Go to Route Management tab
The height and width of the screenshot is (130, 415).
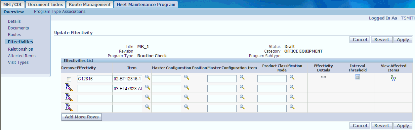[x=90, y=4]
